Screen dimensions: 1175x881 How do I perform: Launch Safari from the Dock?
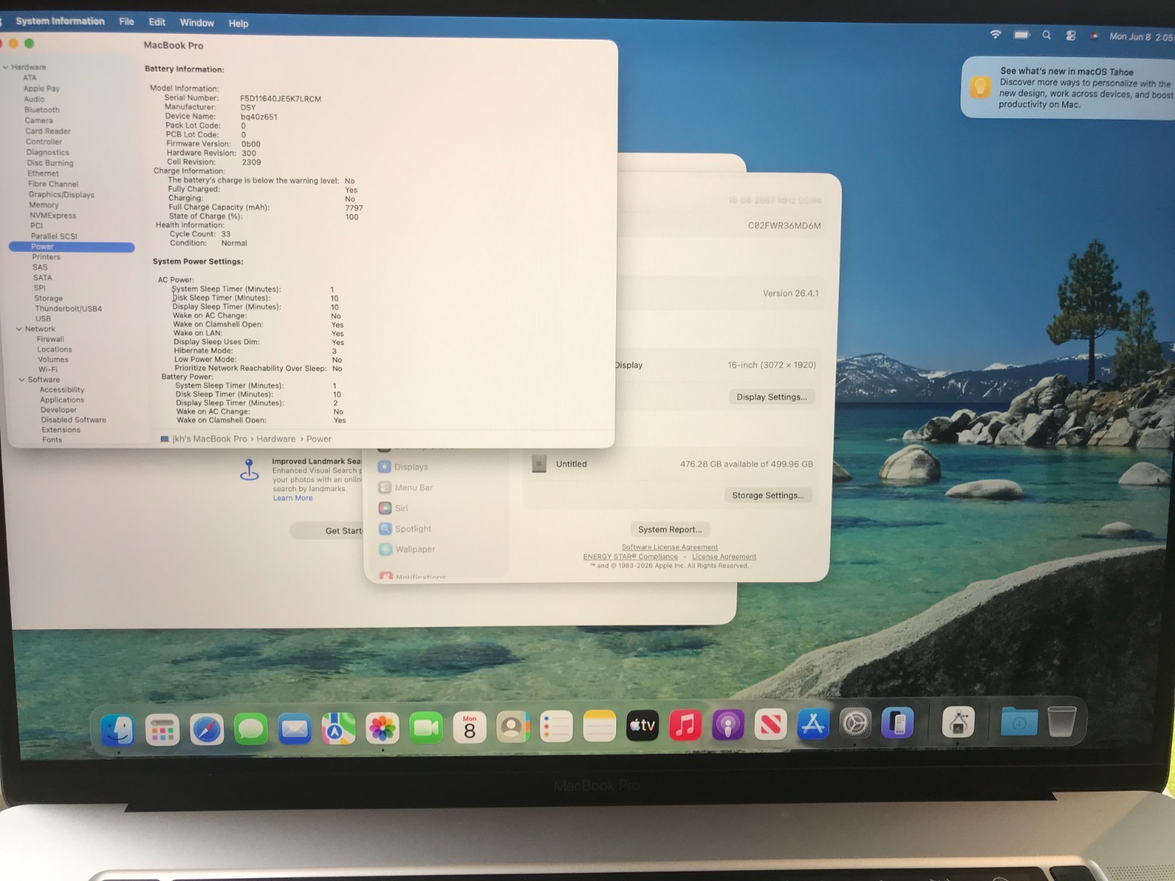(206, 730)
